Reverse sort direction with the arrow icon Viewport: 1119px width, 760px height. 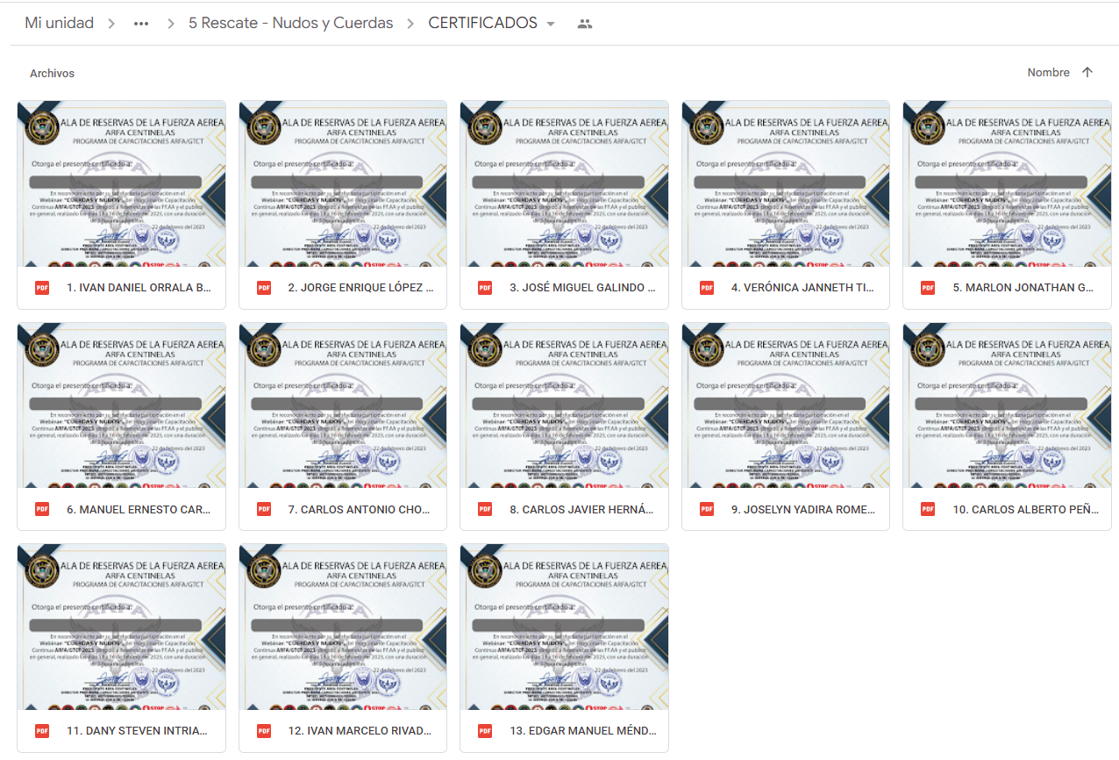pos(1087,73)
